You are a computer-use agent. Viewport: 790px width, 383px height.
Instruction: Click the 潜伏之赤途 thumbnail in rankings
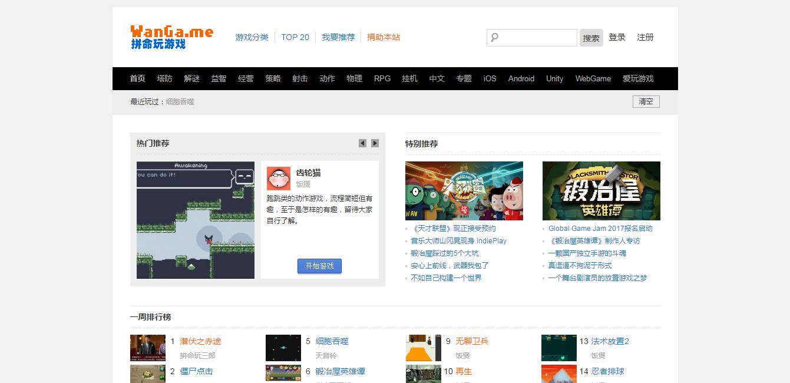(x=147, y=348)
